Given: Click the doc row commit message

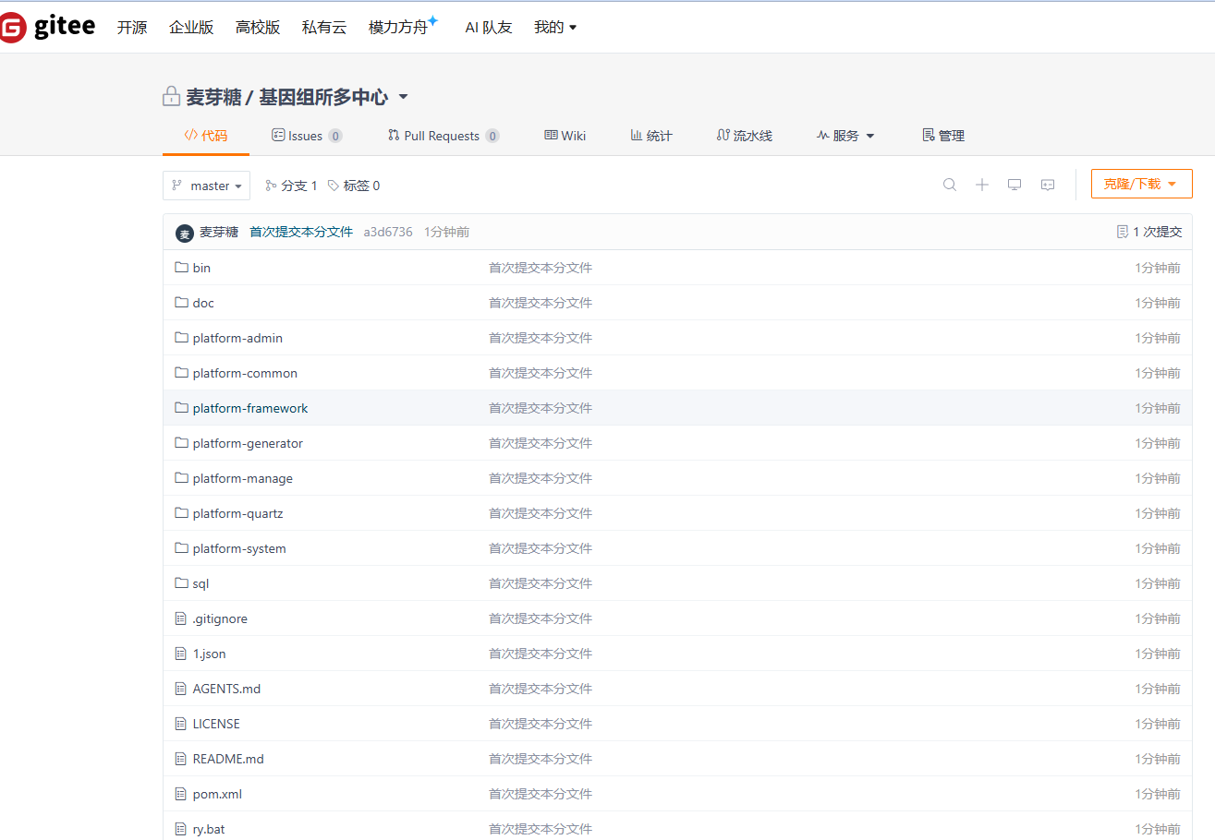Looking at the screenshot, I should coord(541,303).
